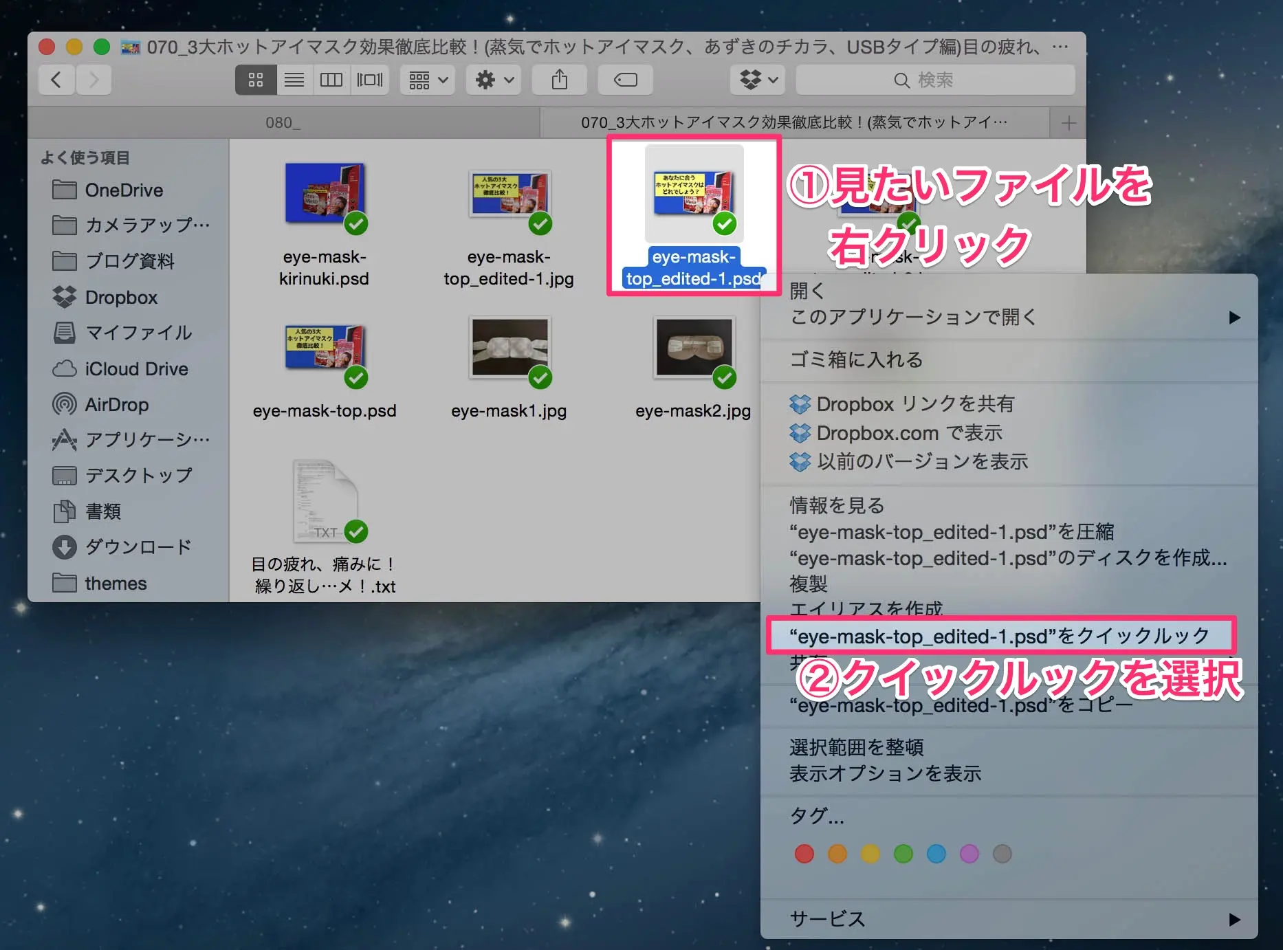Open the Action gear dropdown menu
This screenshot has height=950, width=1283.
(494, 80)
